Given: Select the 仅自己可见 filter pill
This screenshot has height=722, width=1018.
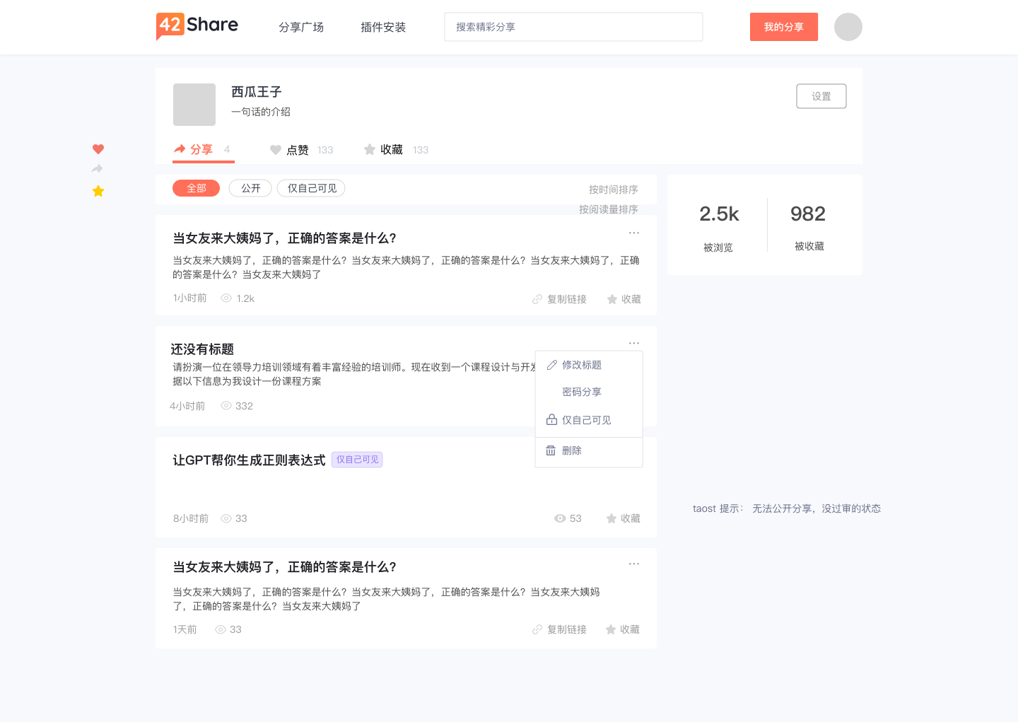Looking at the screenshot, I should [x=311, y=188].
